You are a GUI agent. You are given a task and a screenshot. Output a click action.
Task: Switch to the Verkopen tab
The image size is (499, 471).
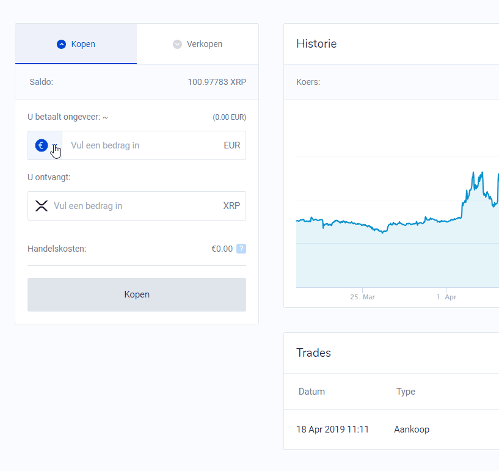[x=197, y=44]
